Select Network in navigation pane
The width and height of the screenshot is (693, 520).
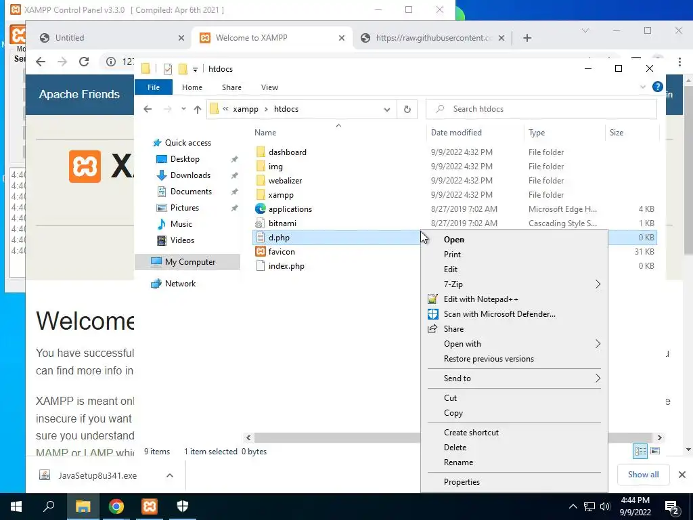[180, 284]
